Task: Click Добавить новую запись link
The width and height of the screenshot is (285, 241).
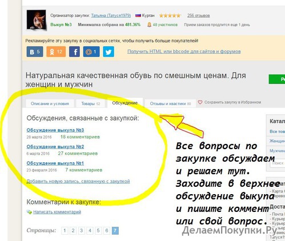Action: pos(78,181)
